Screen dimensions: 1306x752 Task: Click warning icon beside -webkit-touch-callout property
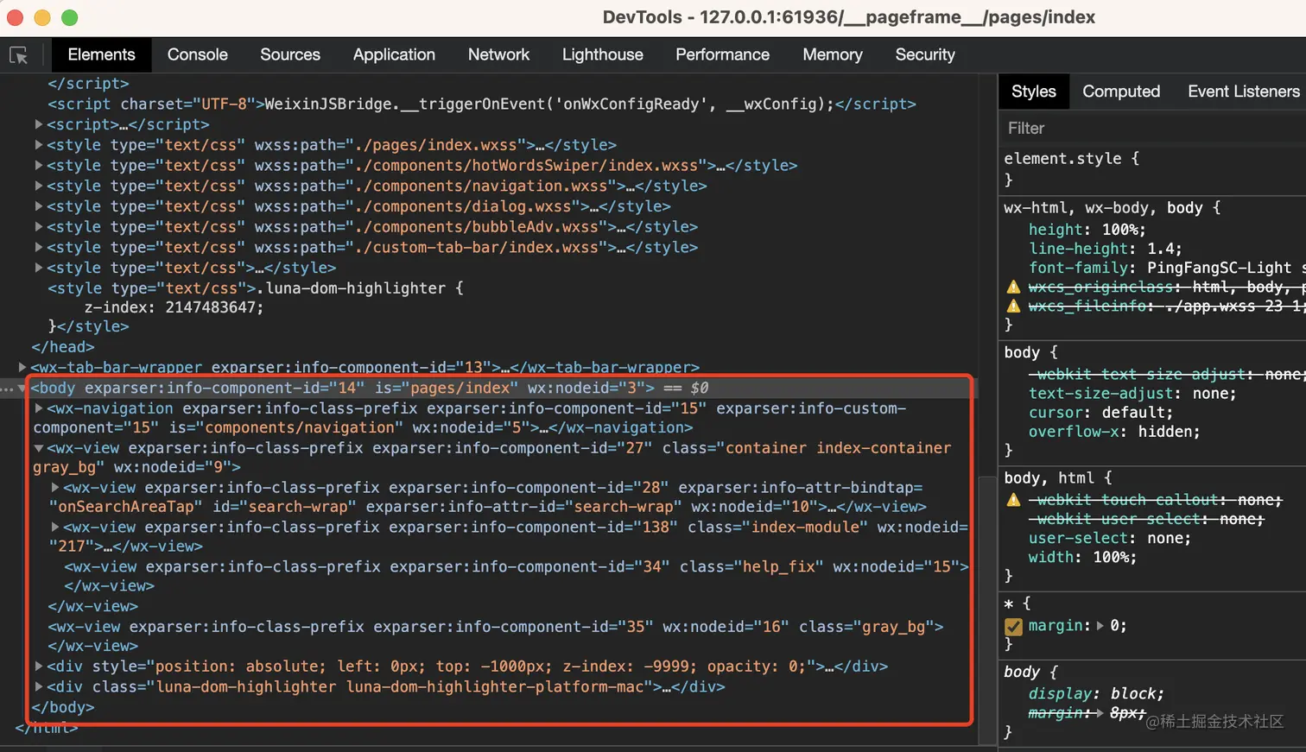coord(1014,500)
